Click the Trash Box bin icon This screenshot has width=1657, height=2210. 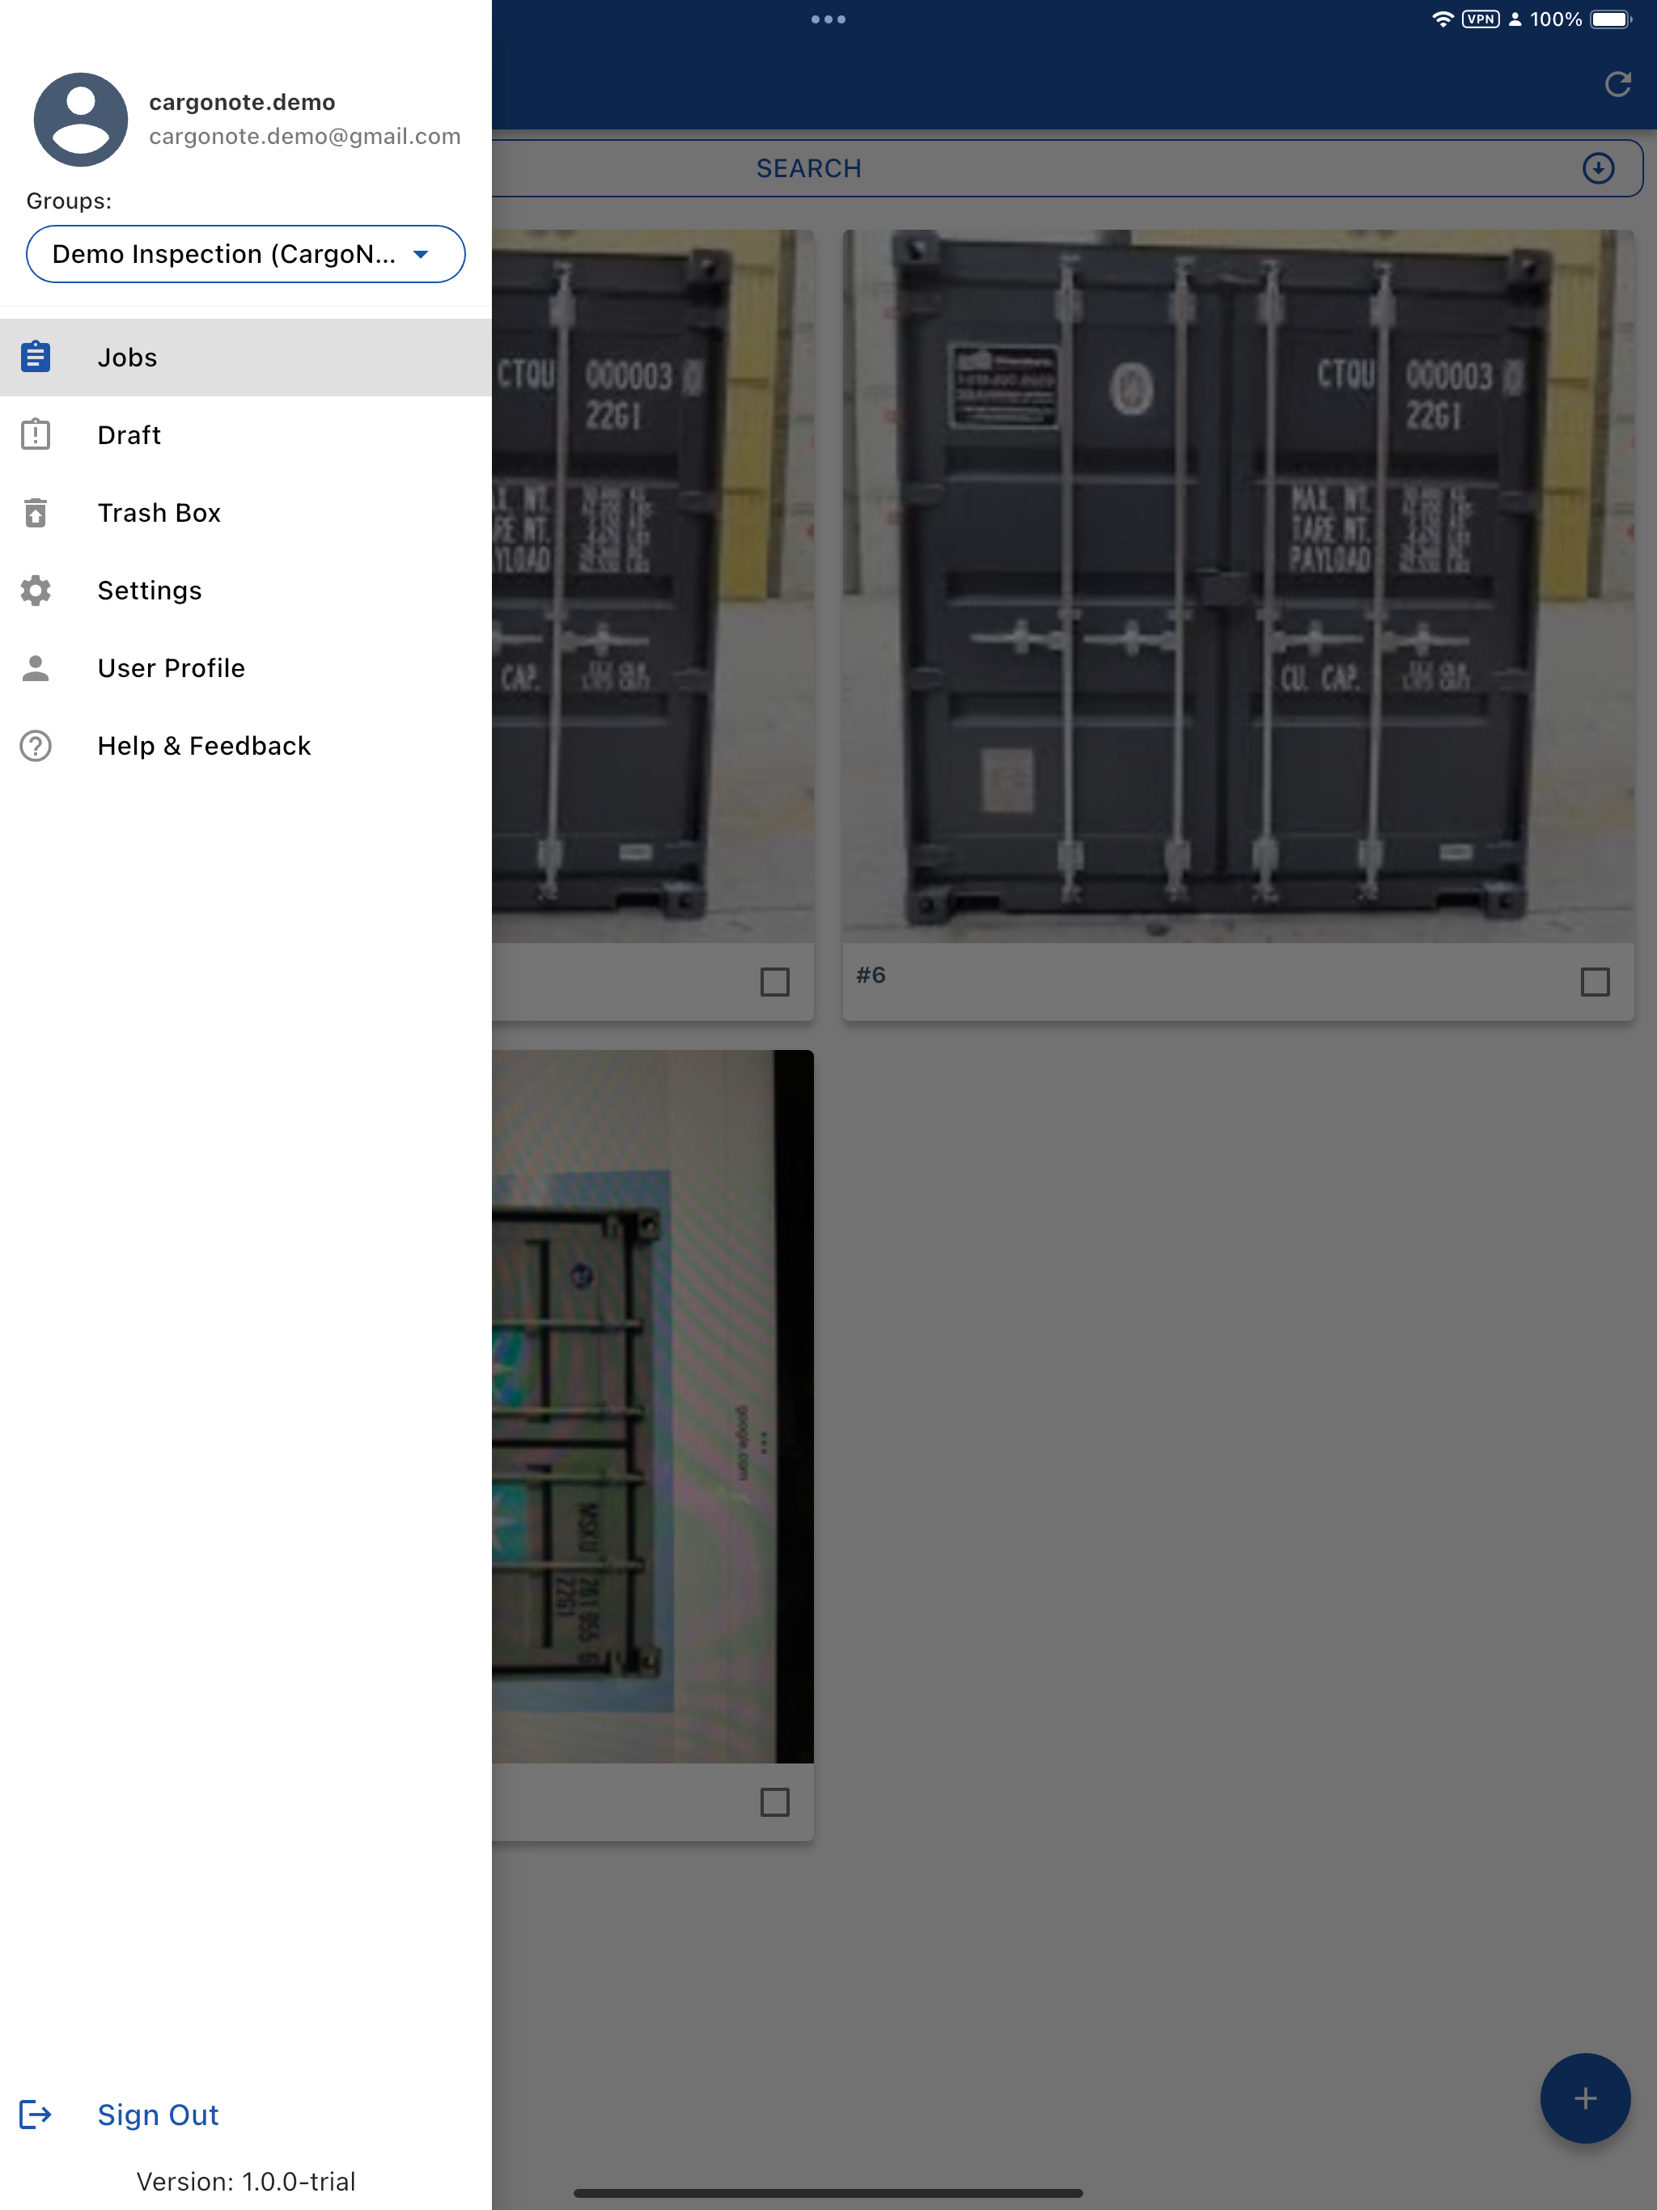click(x=36, y=513)
